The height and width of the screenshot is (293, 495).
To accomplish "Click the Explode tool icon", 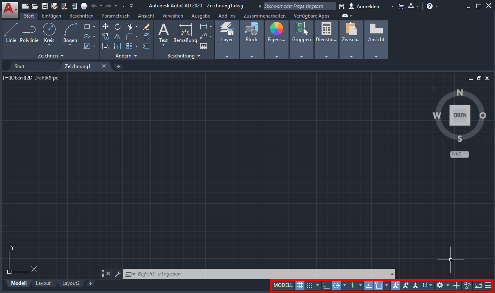I will point(147,36).
